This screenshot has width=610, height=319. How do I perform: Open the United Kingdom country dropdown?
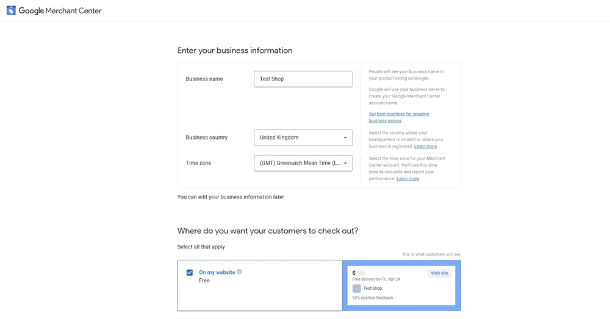pyautogui.click(x=303, y=138)
